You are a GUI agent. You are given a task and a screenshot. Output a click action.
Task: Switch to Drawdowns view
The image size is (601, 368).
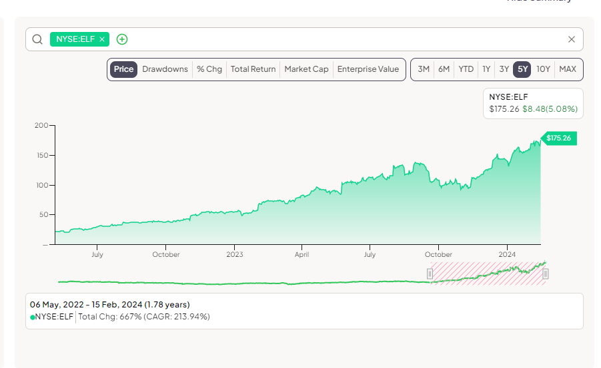165,69
